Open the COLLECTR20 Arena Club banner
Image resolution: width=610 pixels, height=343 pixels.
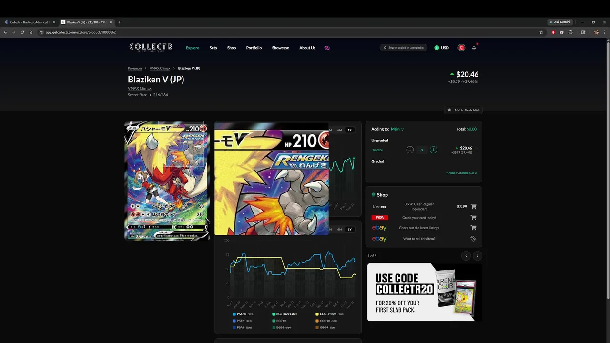coord(424,292)
